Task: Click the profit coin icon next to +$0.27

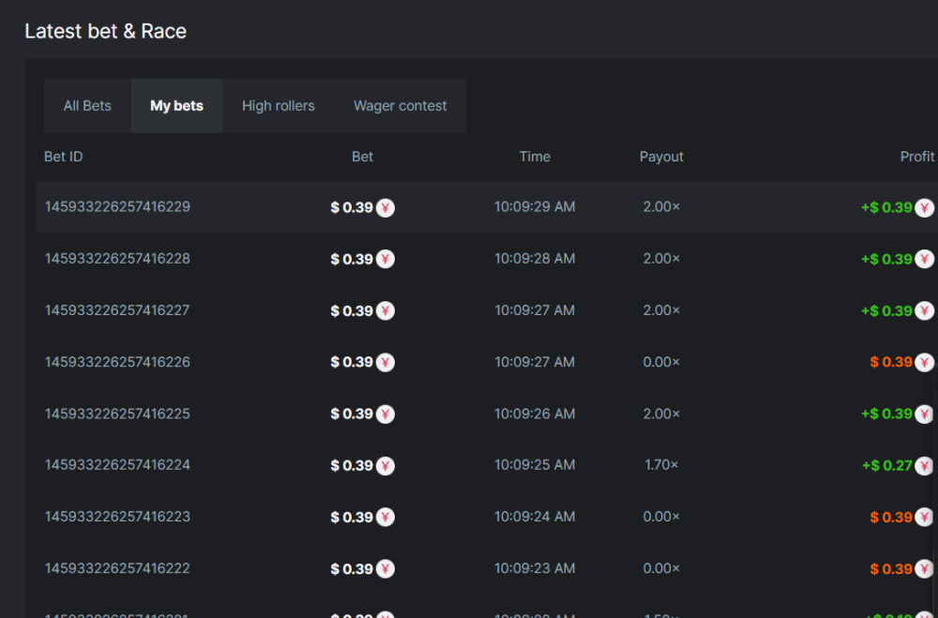Action: [925, 465]
